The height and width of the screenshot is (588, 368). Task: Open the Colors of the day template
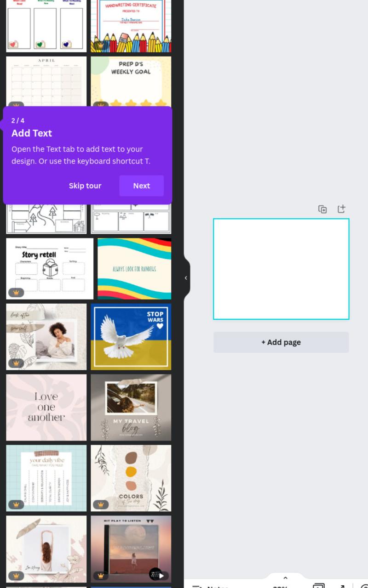pyautogui.click(x=131, y=478)
